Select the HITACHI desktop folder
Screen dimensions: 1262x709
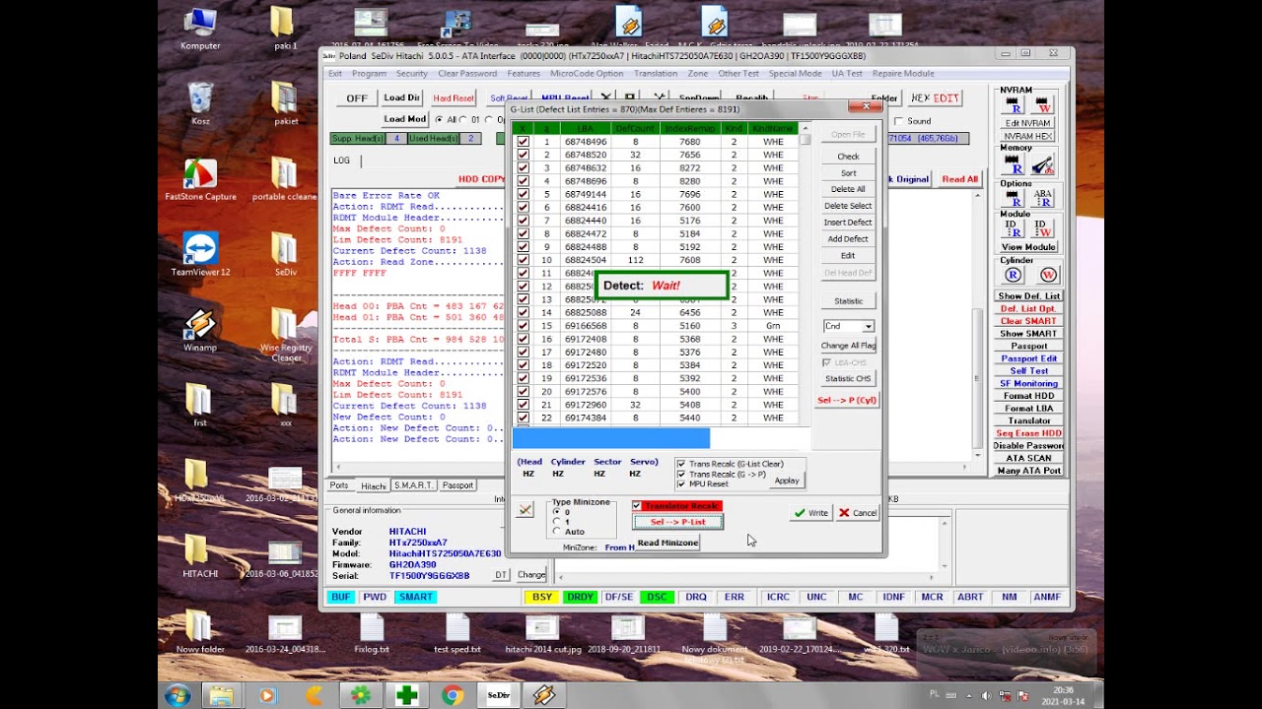tap(200, 556)
